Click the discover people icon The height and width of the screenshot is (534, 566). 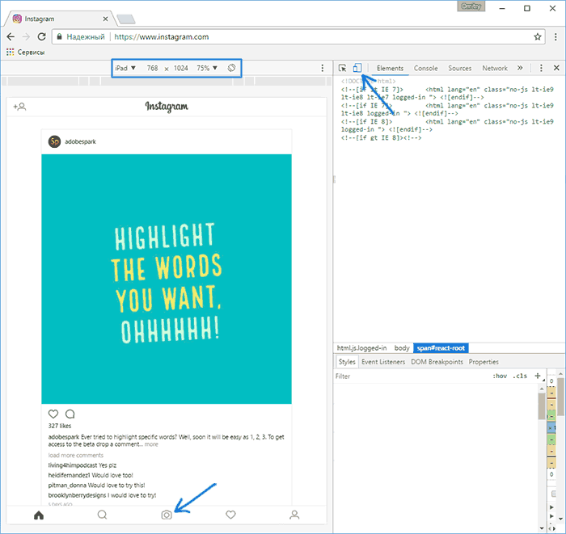click(20, 107)
